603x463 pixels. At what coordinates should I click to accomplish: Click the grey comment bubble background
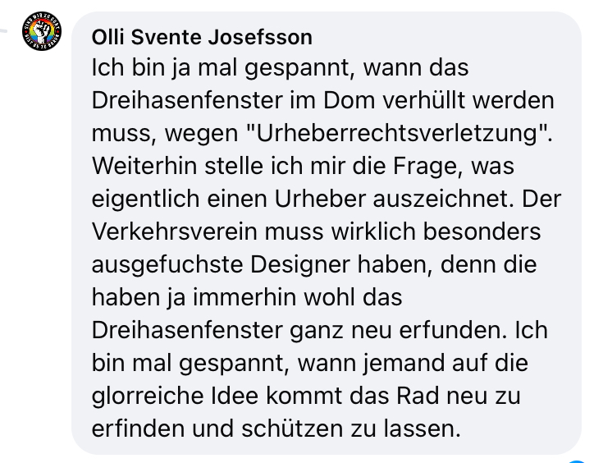pyautogui.click(x=327, y=232)
